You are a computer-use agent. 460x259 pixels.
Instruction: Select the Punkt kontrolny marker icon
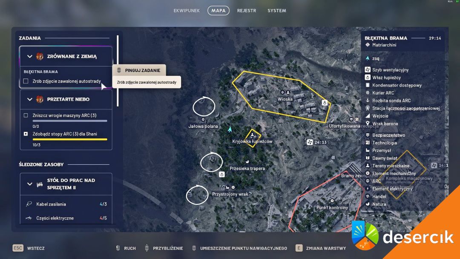coord(332,201)
